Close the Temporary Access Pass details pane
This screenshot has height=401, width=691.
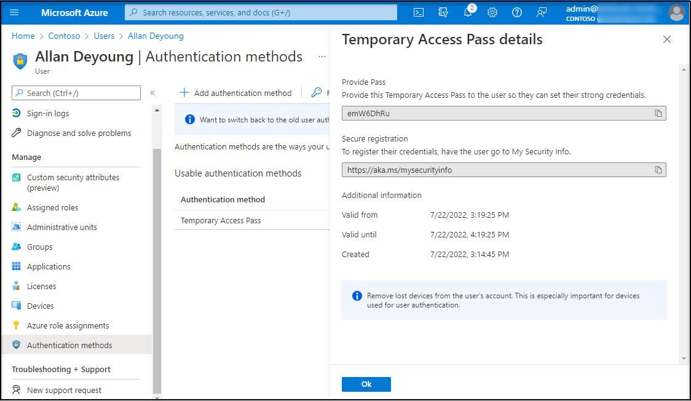click(x=667, y=39)
